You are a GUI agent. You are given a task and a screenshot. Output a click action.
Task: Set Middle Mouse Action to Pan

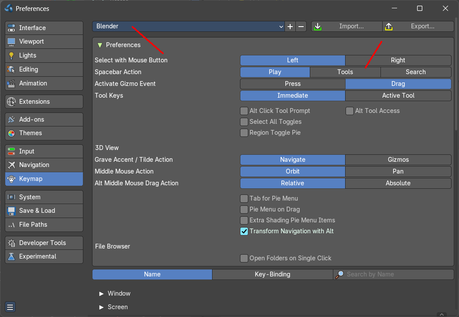[398, 171]
